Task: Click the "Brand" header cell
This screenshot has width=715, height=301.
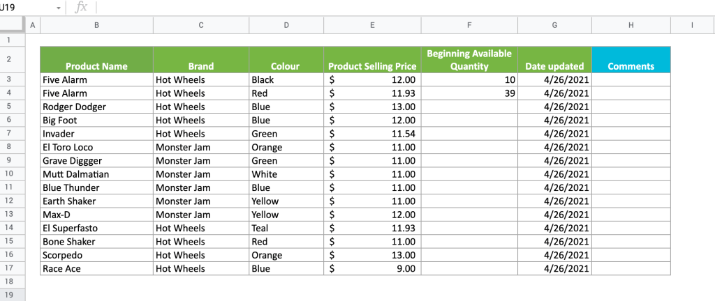Action: (x=201, y=60)
